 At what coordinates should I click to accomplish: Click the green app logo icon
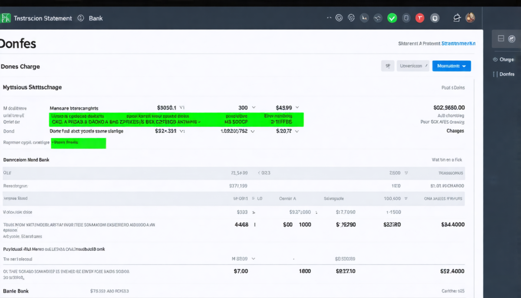click(x=6, y=18)
